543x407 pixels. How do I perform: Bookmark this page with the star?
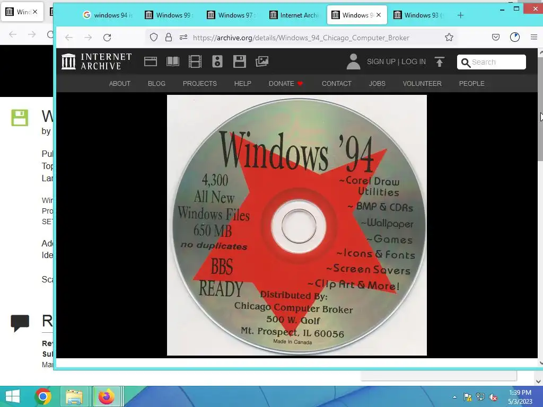(x=449, y=38)
